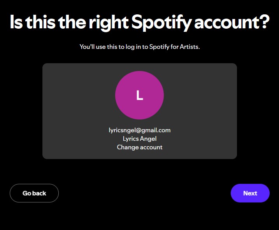
Task: Click the word 'back' on the outlined button
Action: [40, 193]
